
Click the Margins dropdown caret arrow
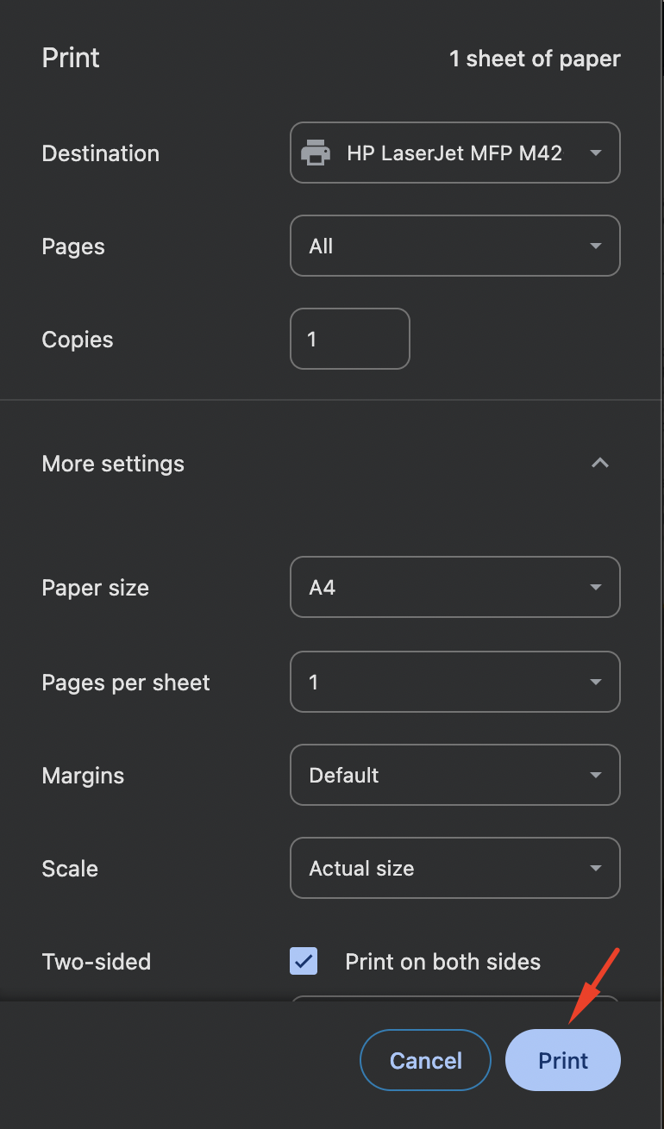(x=595, y=776)
